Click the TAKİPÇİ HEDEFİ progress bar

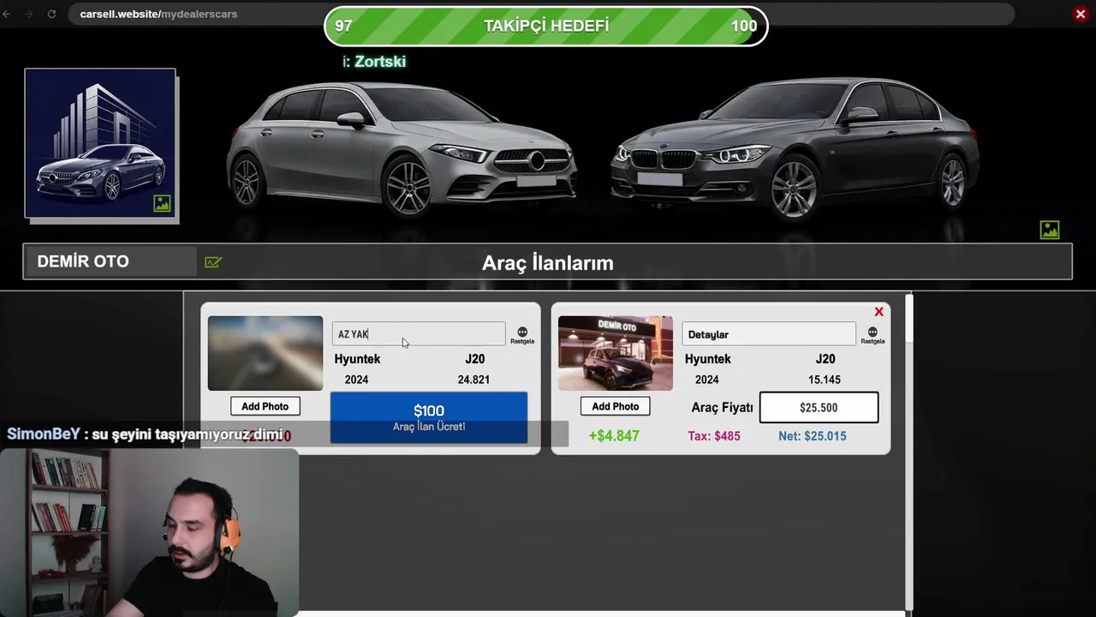tap(546, 26)
